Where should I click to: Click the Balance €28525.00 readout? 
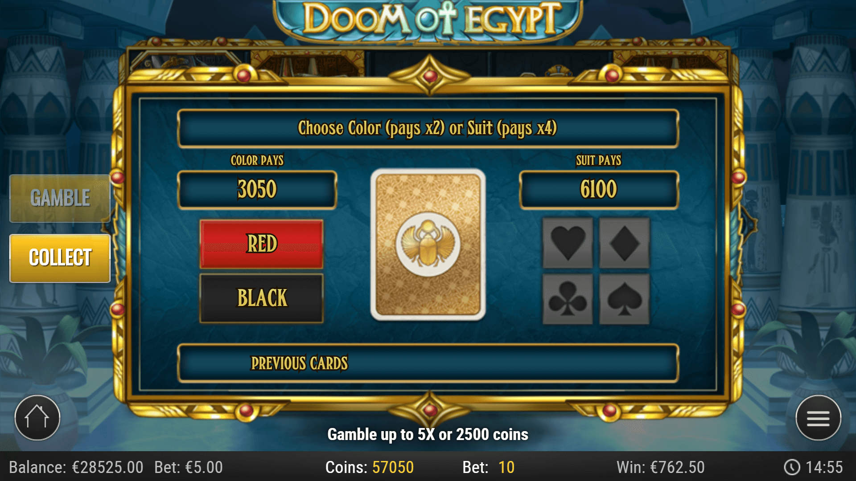click(76, 467)
